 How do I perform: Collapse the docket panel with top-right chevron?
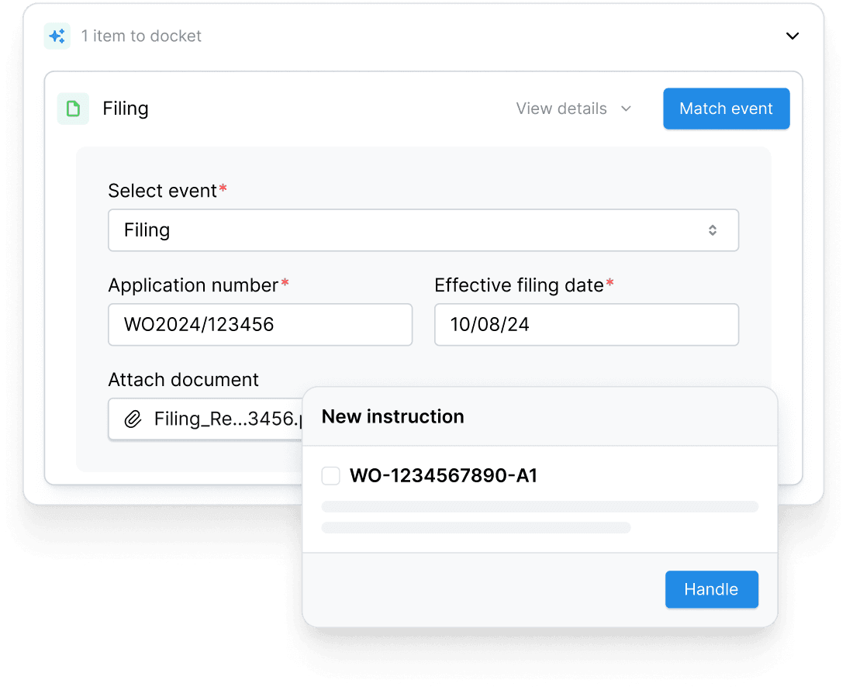pos(792,36)
